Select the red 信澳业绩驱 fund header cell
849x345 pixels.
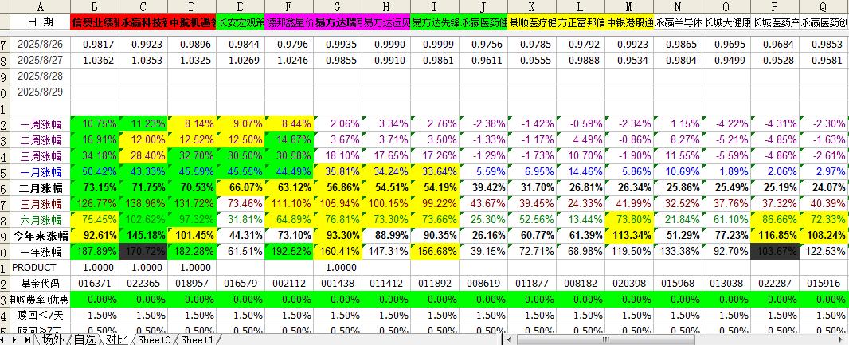[95, 22]
